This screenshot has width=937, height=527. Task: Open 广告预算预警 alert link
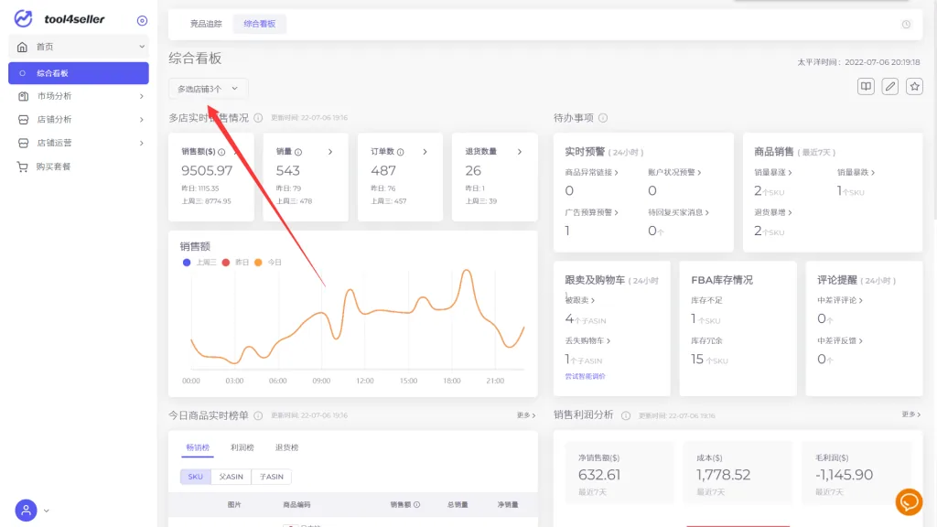pos(592,212)
